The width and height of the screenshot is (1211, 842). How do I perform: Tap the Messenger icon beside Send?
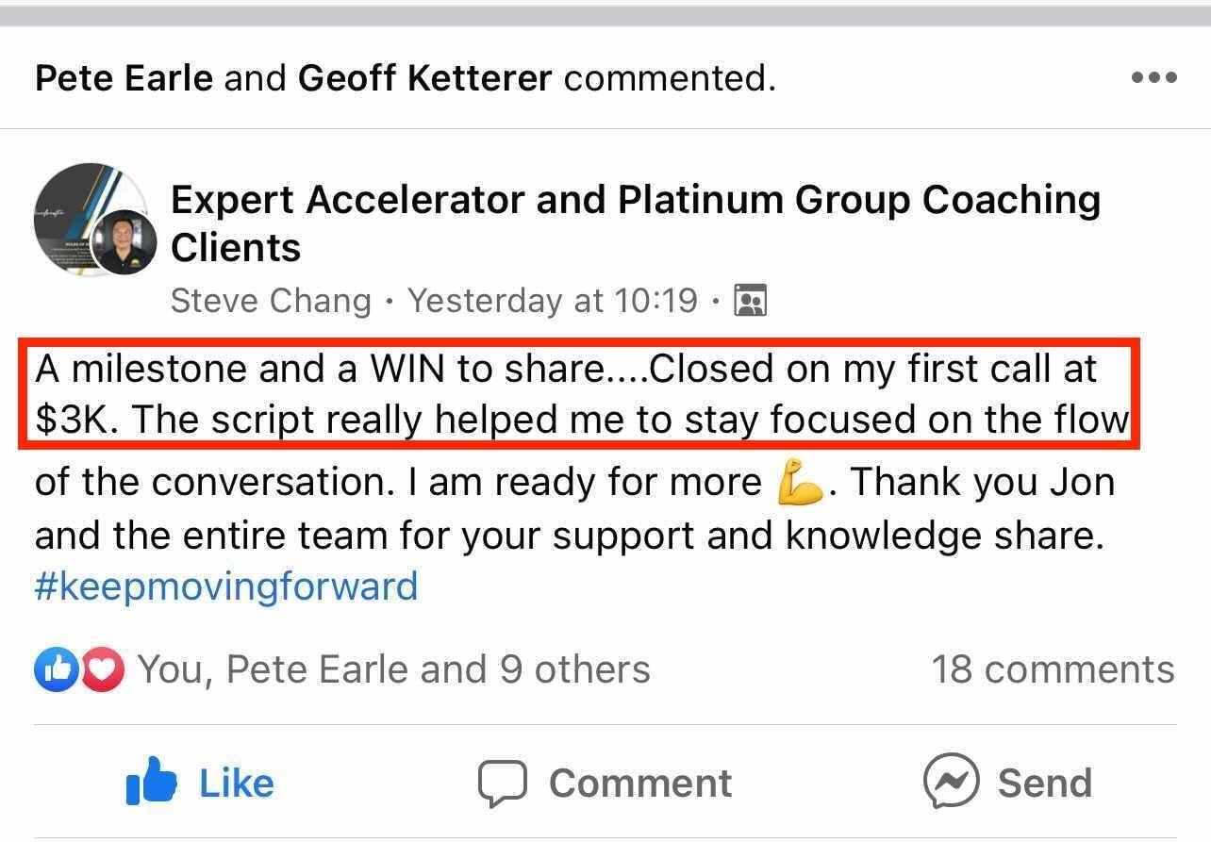(950, 782)
